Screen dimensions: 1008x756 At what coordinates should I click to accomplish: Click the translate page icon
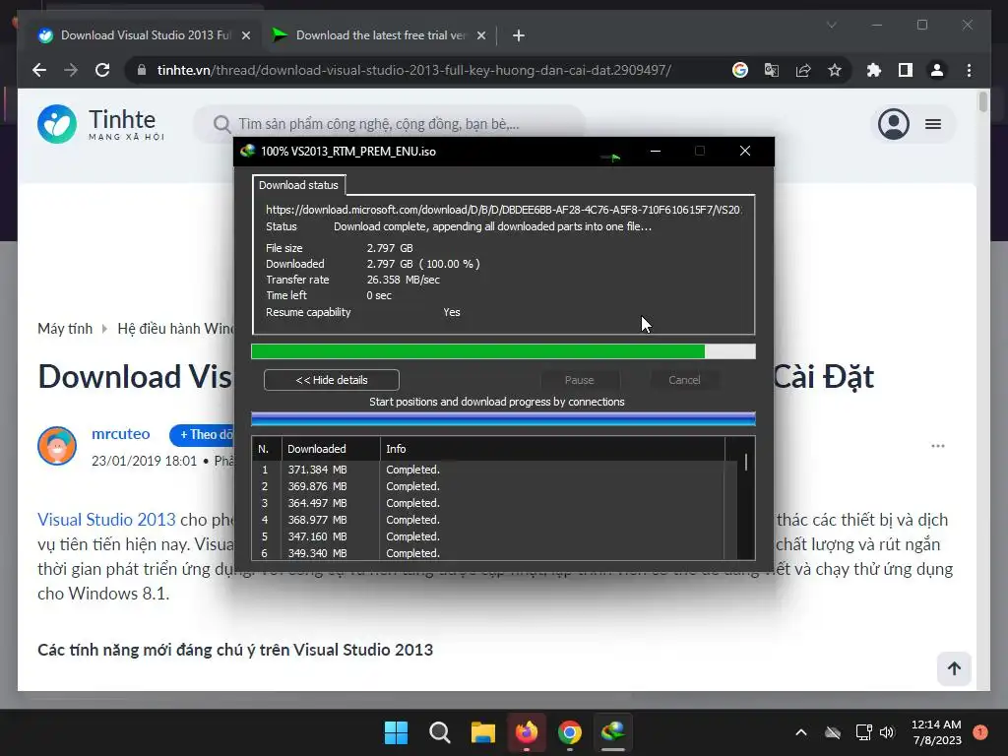pos(772,70)
